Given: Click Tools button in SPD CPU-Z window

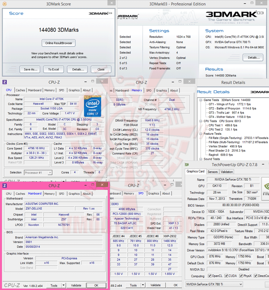Looking at the screenshot, I should click(x=133, y=285).
